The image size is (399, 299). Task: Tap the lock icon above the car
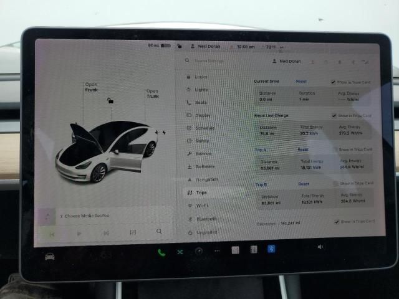coord(110,100)
